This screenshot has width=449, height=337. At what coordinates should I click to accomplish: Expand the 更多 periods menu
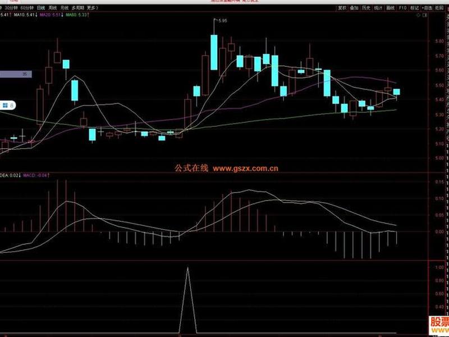click(93, 8)
